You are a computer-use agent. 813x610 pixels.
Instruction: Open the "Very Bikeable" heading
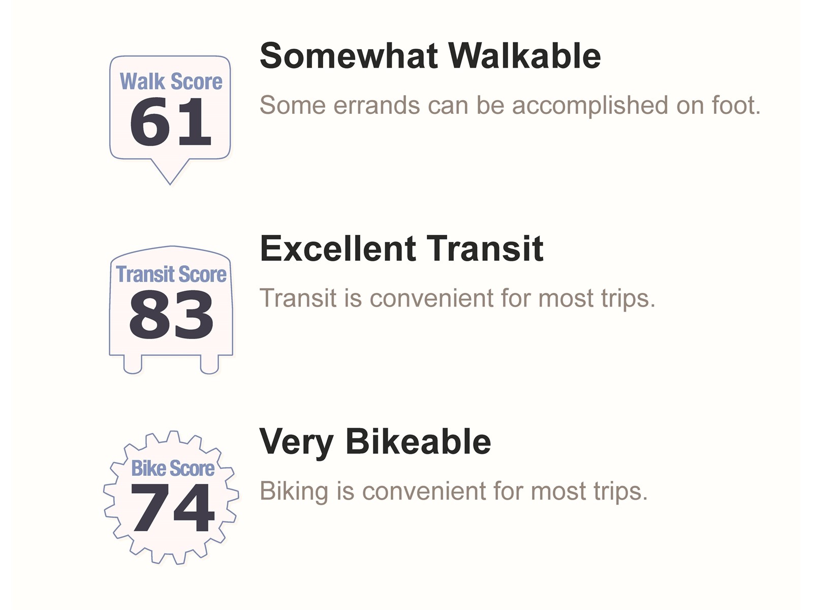(x=375, y=441)
